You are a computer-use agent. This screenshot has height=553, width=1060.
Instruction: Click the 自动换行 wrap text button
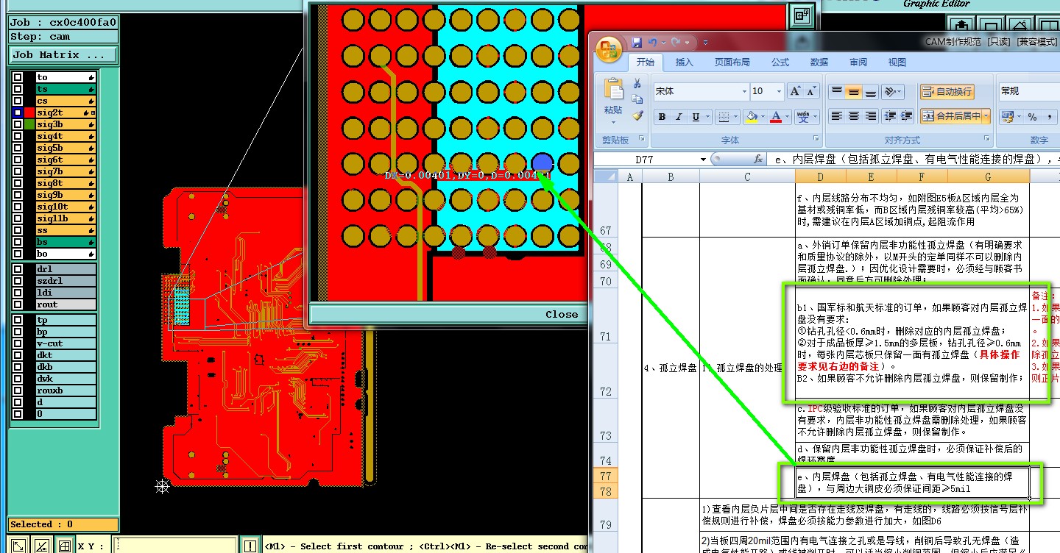(947, 92)
